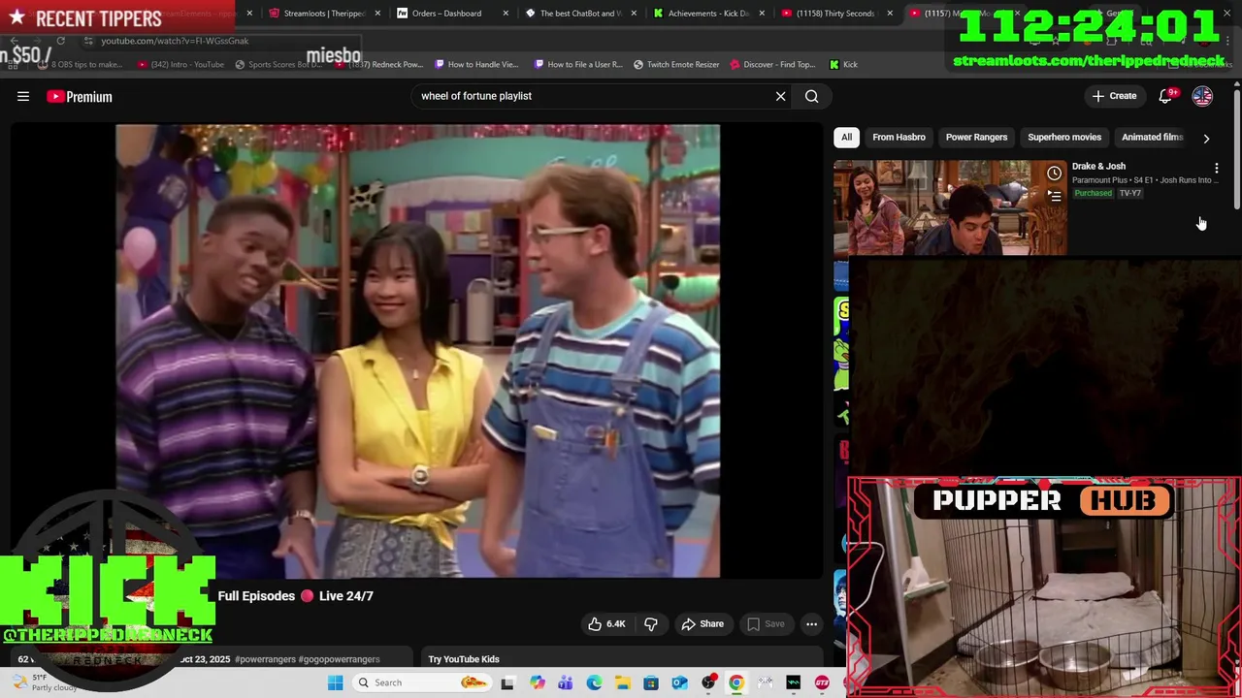1242x698 pixels.
Task: Open Sports Scores Bot bookmark
Action: [278, 65]
